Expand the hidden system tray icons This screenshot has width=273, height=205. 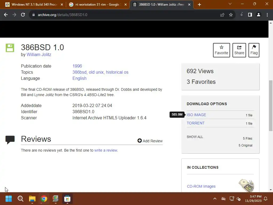pos(215,199)
